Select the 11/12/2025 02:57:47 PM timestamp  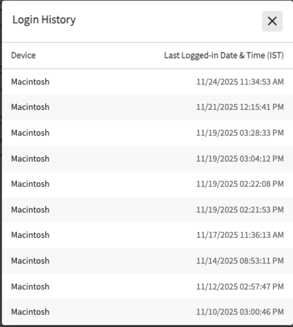[240, 287]
